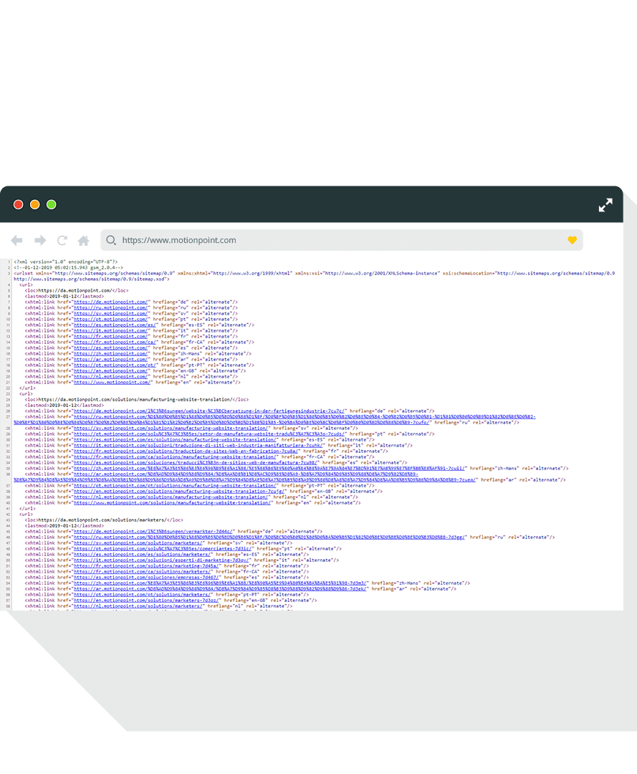
Task: Open the https://de.motionpoint.com/ link
Action: (111, 302)
